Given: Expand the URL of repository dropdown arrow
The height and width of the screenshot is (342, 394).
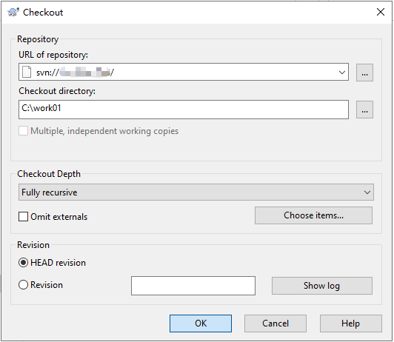Looking at the screenshot, I should (341, 73).
